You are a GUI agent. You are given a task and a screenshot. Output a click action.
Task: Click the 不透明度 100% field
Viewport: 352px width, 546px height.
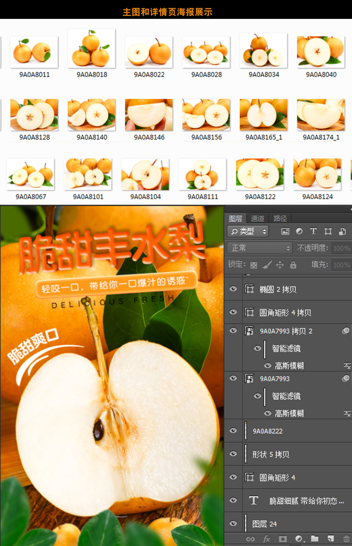[341, 248]
